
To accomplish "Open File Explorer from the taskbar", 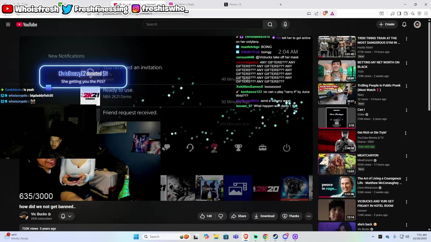I will [x=216, y=237].
